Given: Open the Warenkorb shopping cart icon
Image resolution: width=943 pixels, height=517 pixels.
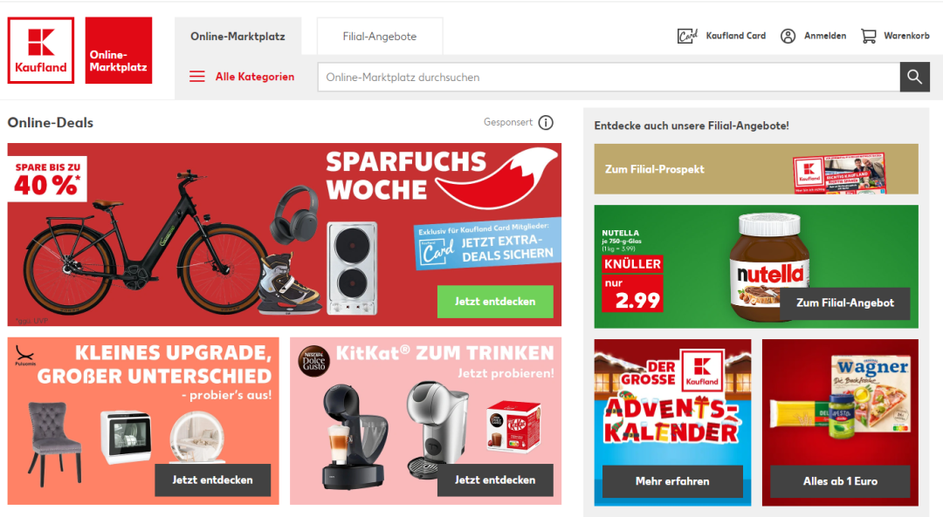Looking at the screenshot, I should (x=869, y=36).
